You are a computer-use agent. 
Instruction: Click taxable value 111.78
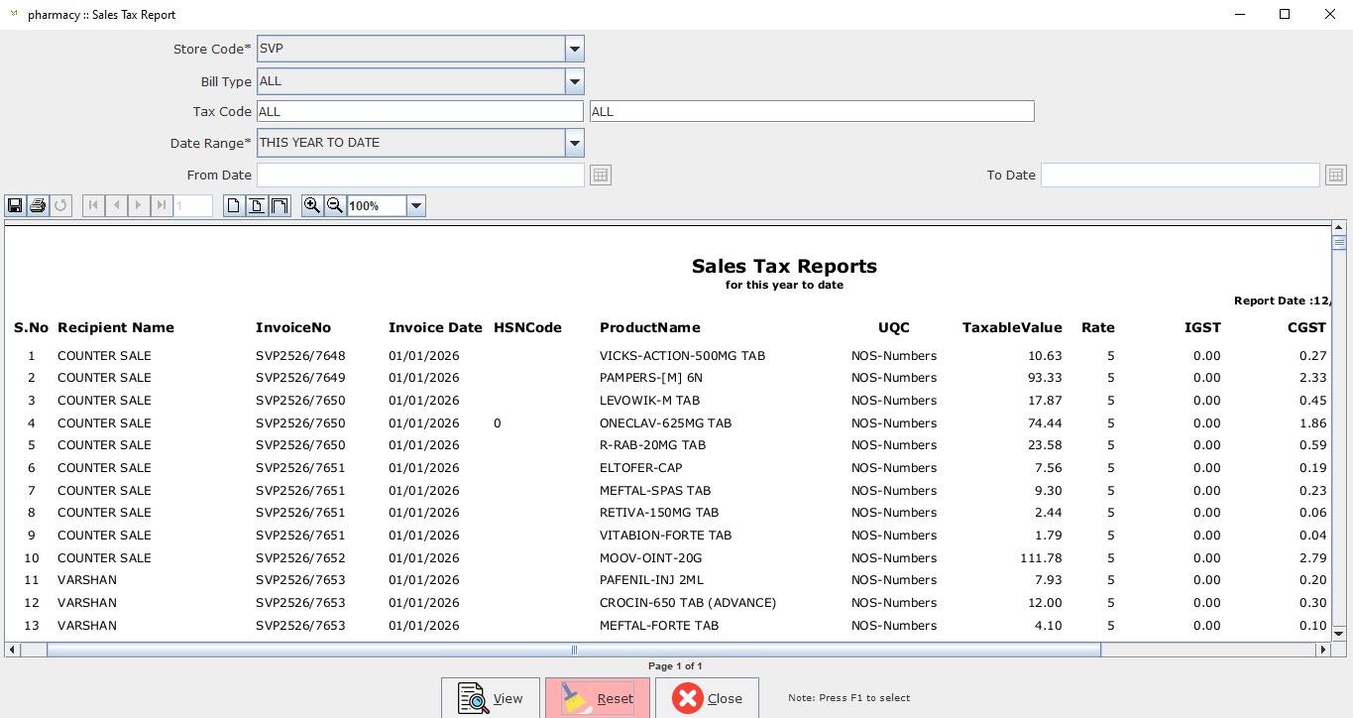point(1041,558)
